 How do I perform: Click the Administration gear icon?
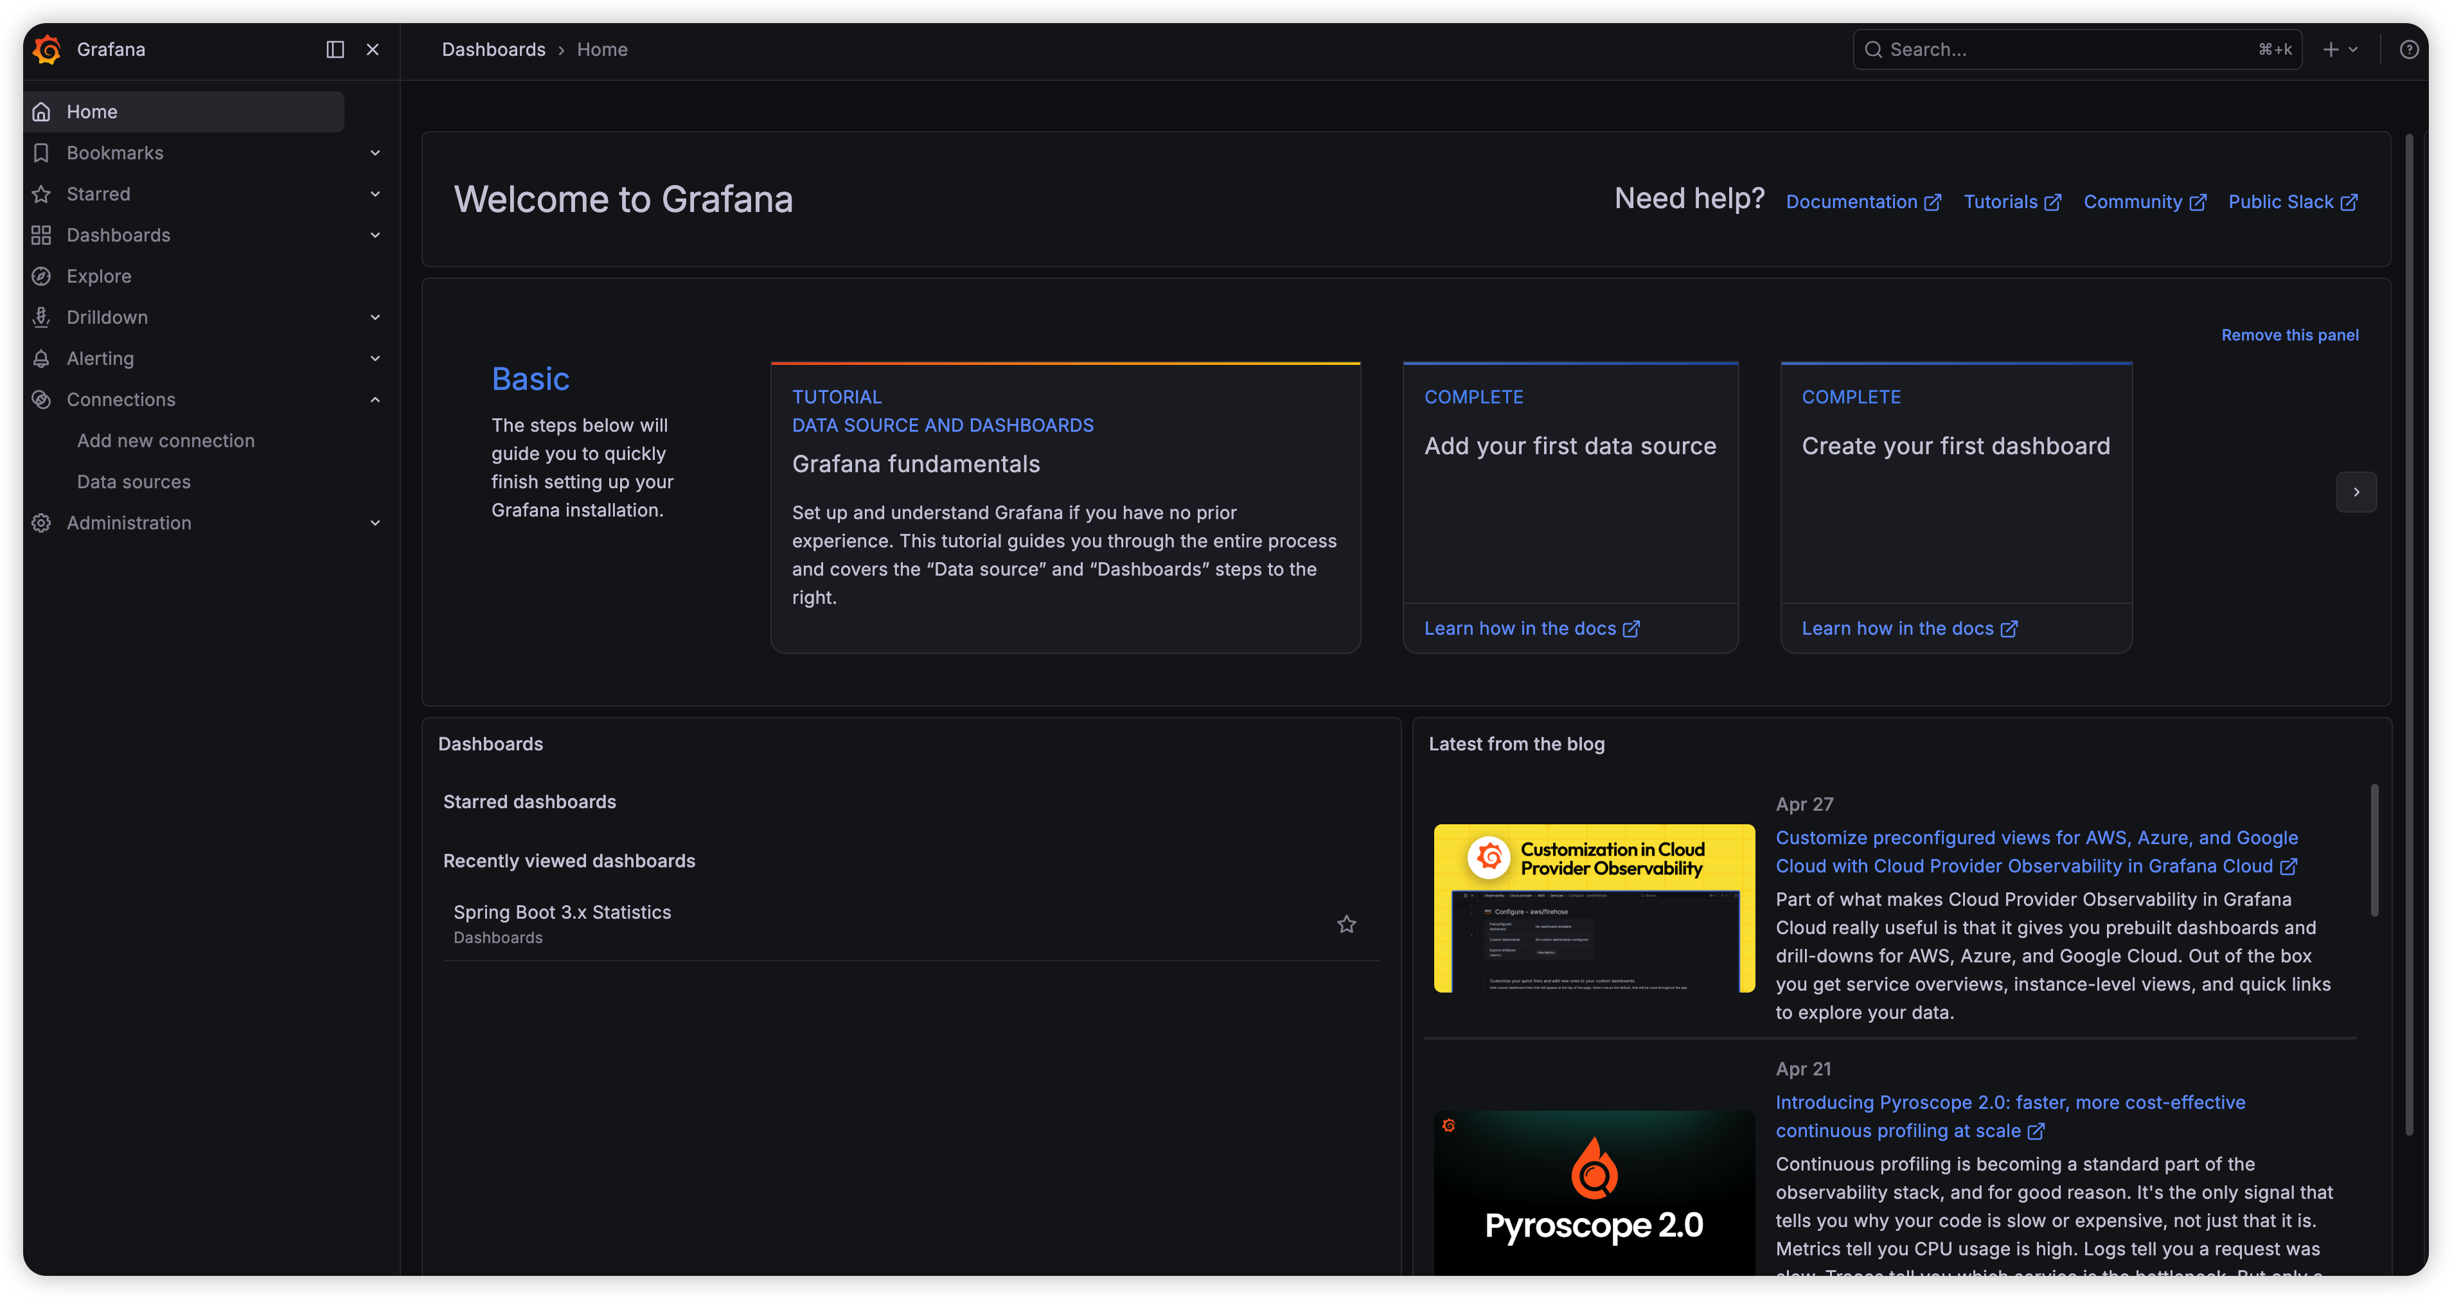tap(41, 524)
